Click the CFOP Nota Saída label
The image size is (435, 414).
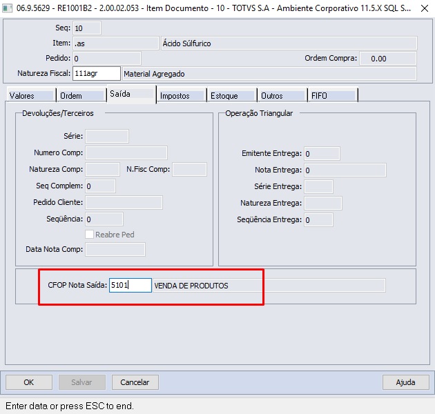coord(77,285)
